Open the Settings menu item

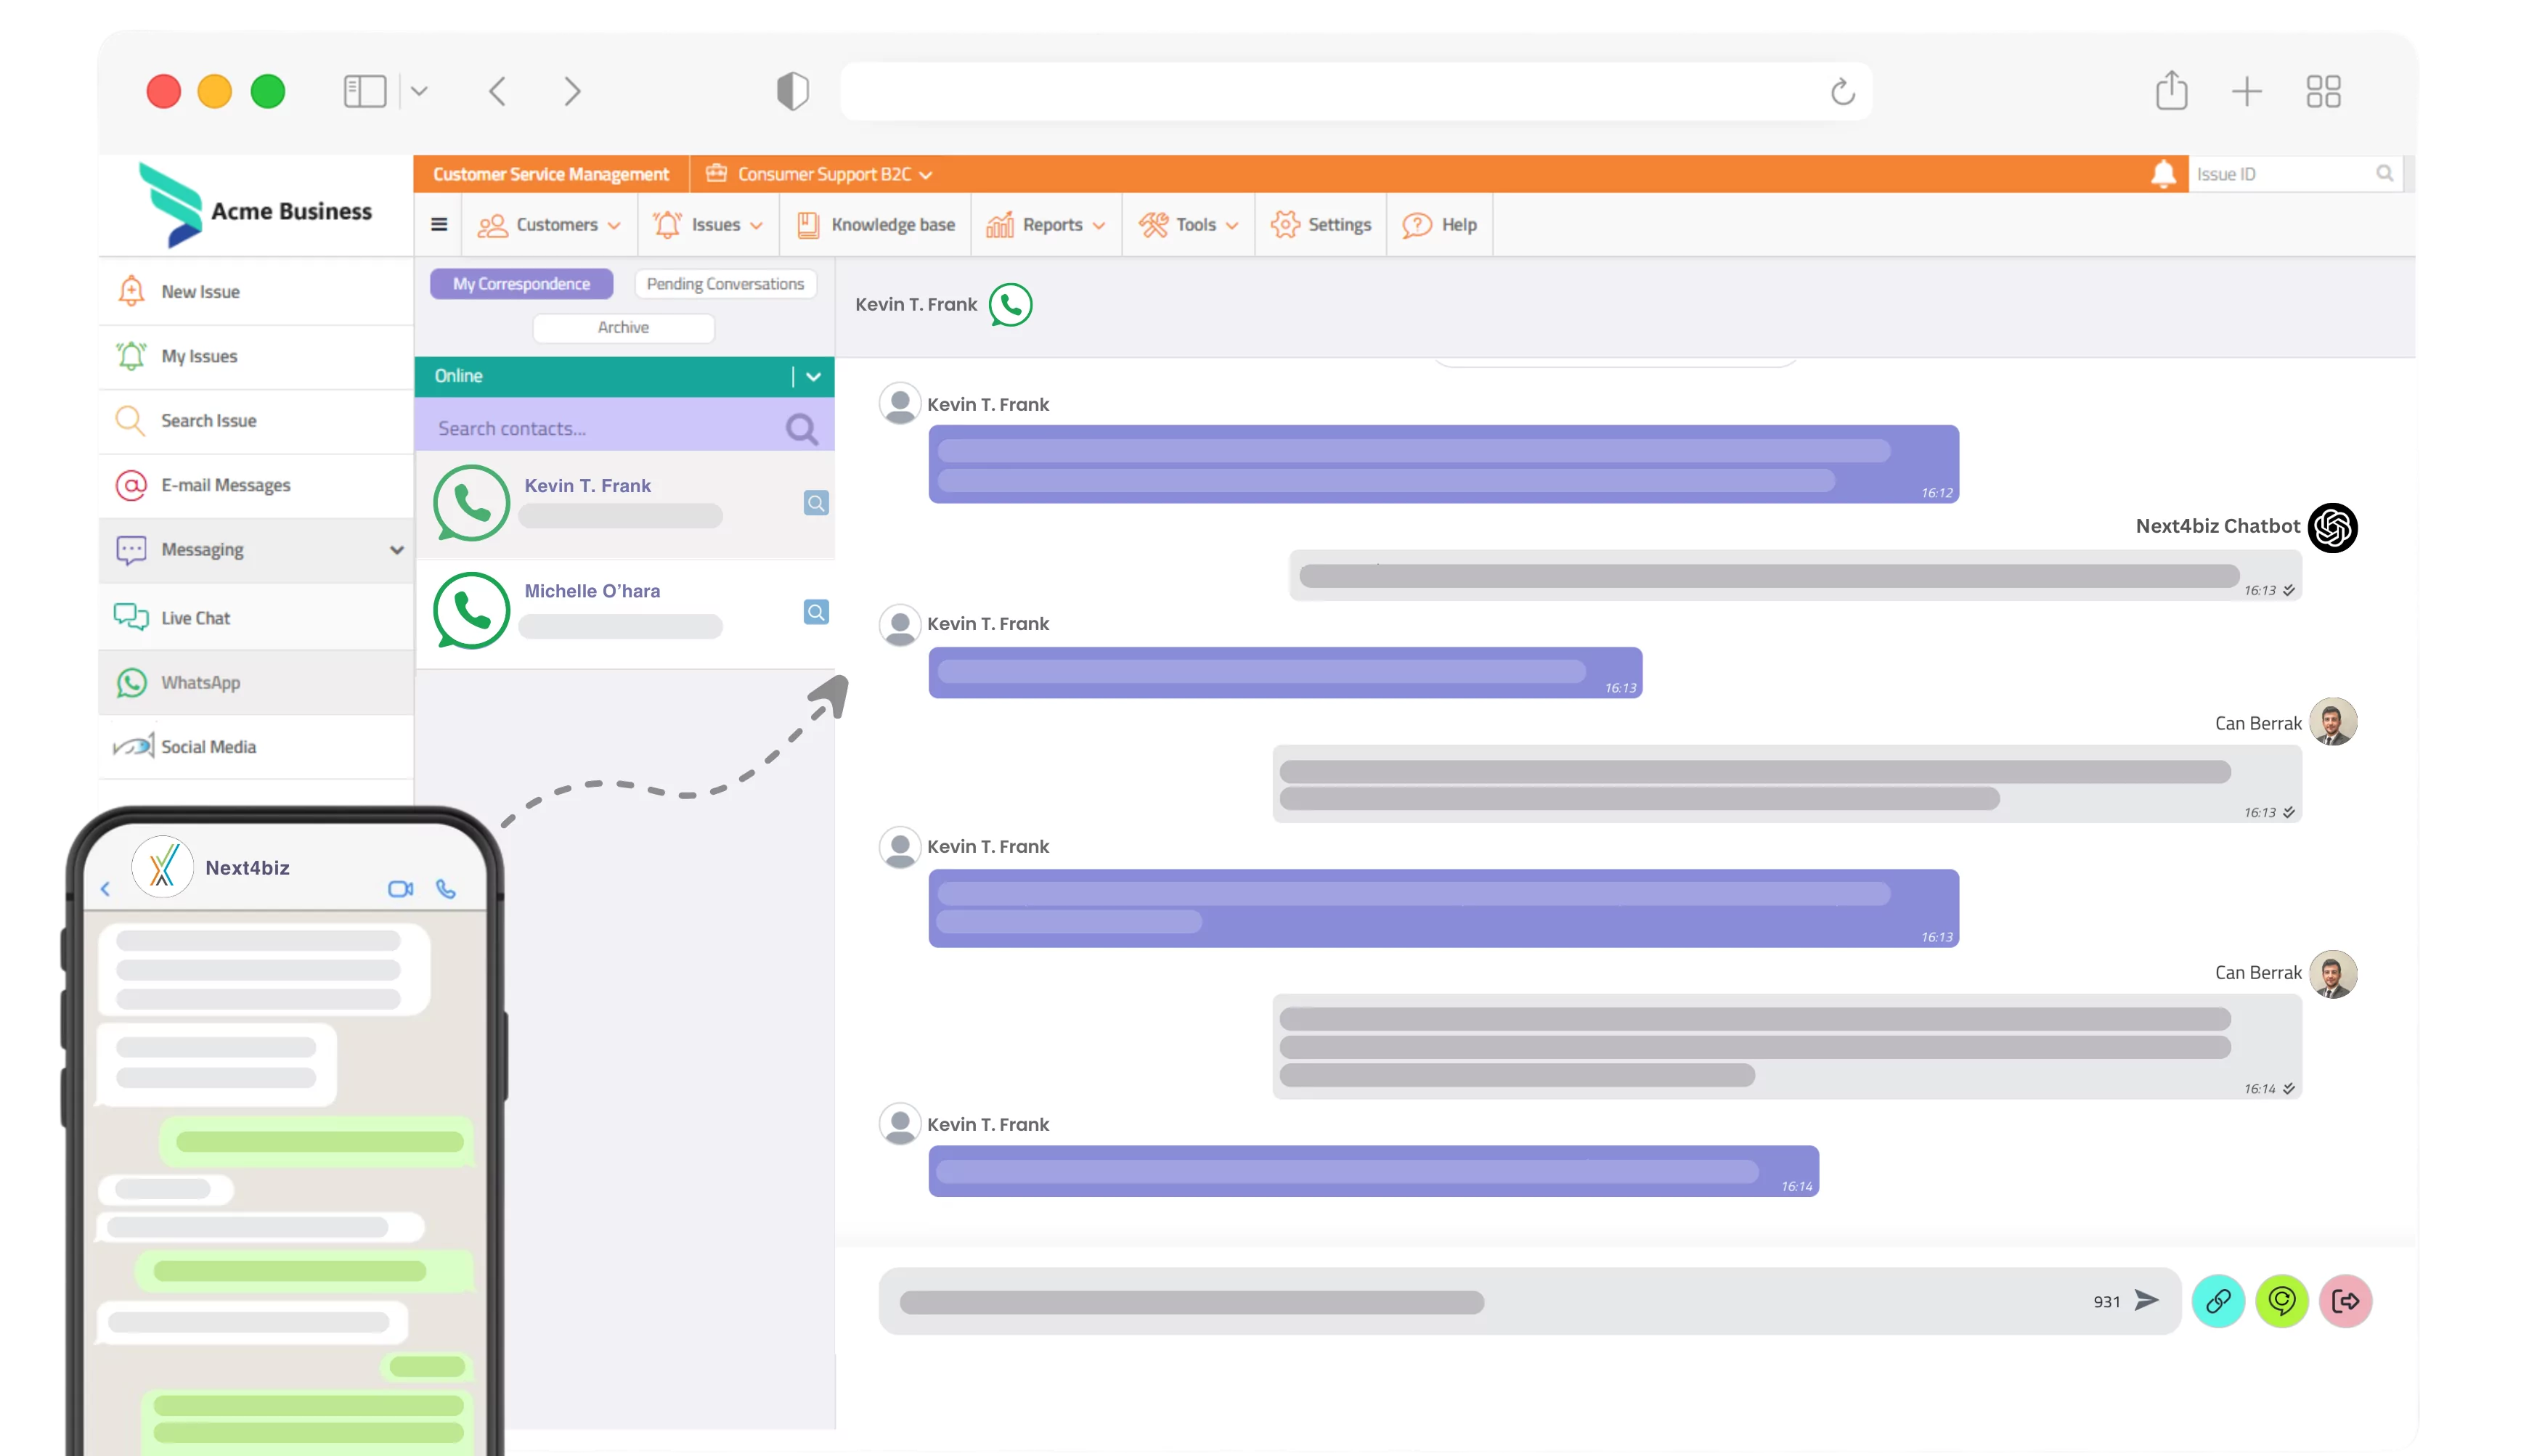coord(1321,224)
